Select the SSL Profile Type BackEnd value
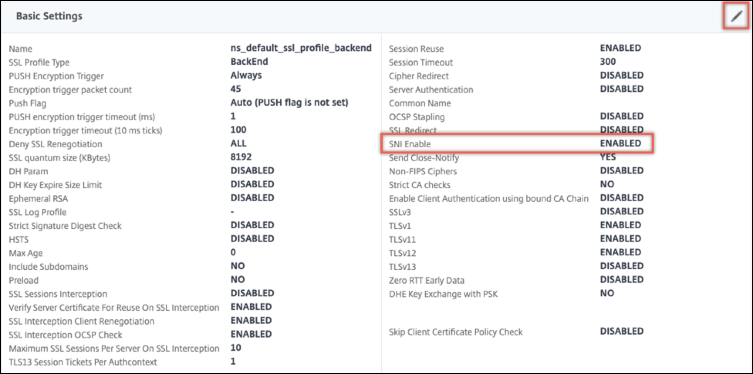753x374 pixels. pyautogui.click(x=249, y=62)
